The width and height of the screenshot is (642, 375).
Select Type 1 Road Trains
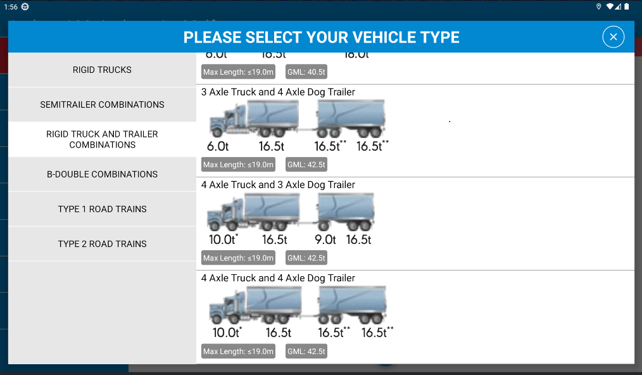pos(102,209)
